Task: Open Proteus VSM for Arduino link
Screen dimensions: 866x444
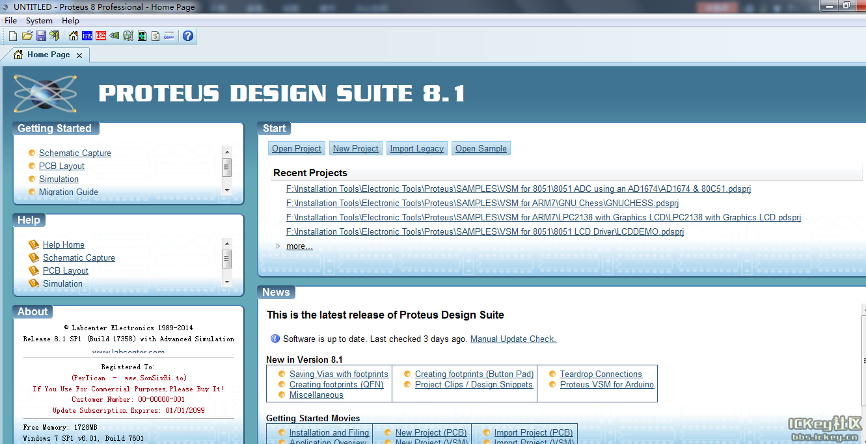Action: tap(607, 384)
